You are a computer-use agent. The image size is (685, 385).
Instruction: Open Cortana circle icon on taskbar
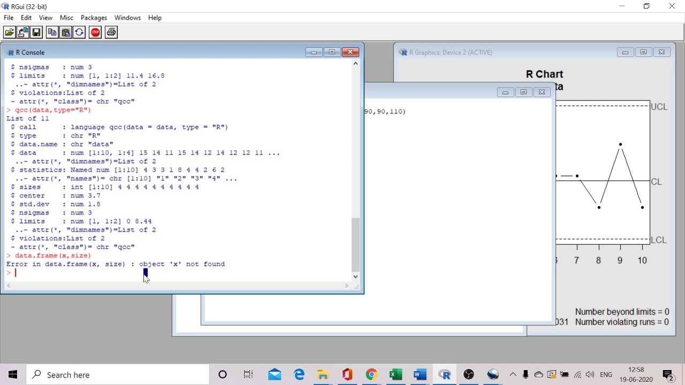pos(223,374)
